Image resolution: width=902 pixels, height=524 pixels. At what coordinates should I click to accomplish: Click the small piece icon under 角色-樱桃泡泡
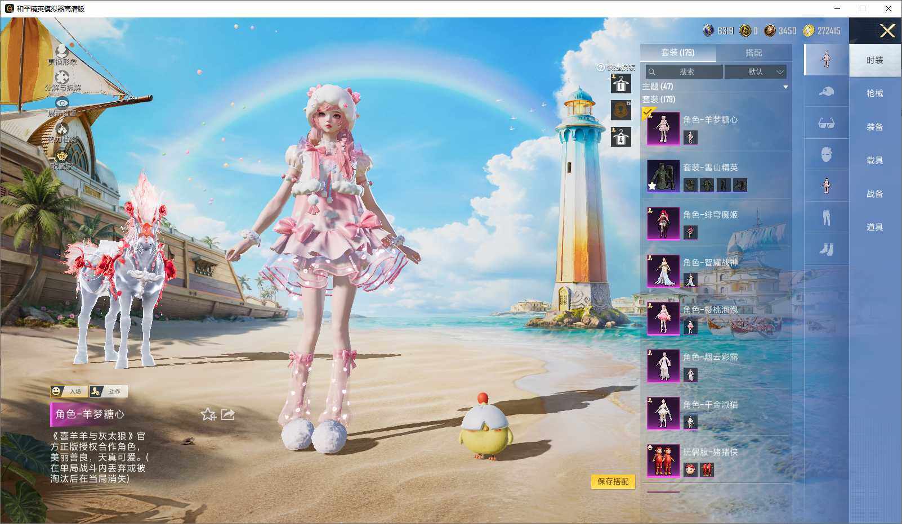690,327
